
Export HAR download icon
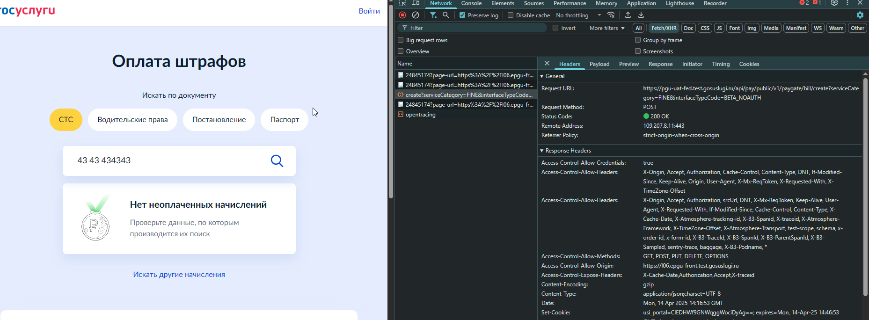[x=641, y=15]
